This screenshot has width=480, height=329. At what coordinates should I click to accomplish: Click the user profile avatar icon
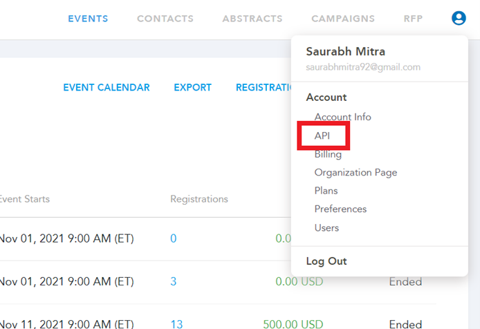(459, 19)
